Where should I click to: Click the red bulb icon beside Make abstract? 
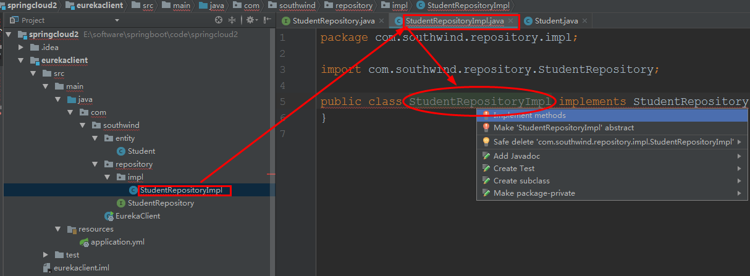[486, 128]
